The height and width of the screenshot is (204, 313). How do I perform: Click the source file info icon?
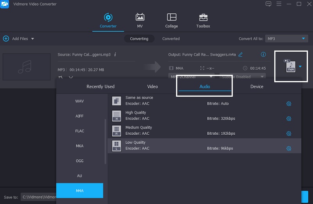115,54
